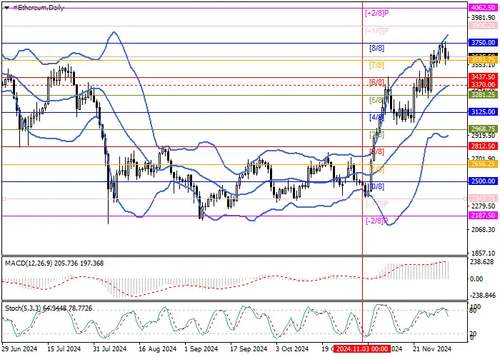Click the 3750.00 blue price tag

483,43
